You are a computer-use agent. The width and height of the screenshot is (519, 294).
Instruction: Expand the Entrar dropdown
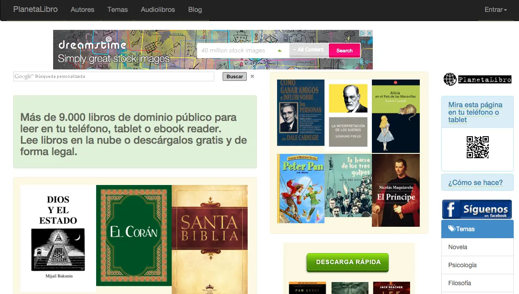[x=495, y=10]
